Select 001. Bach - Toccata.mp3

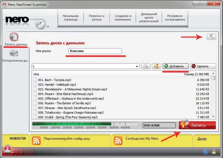54,80
